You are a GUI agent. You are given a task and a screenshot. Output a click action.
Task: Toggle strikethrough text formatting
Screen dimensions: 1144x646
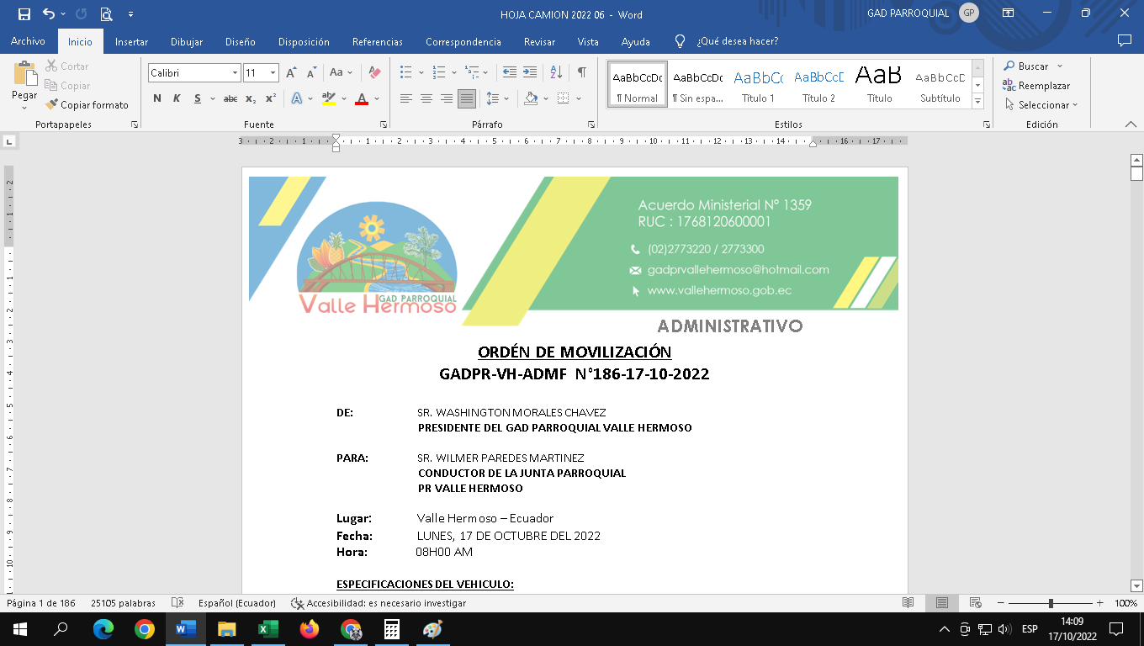coord(230,98)
